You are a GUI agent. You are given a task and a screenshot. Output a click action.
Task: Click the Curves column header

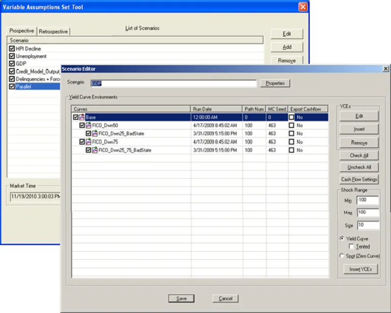tap(131, 109)
